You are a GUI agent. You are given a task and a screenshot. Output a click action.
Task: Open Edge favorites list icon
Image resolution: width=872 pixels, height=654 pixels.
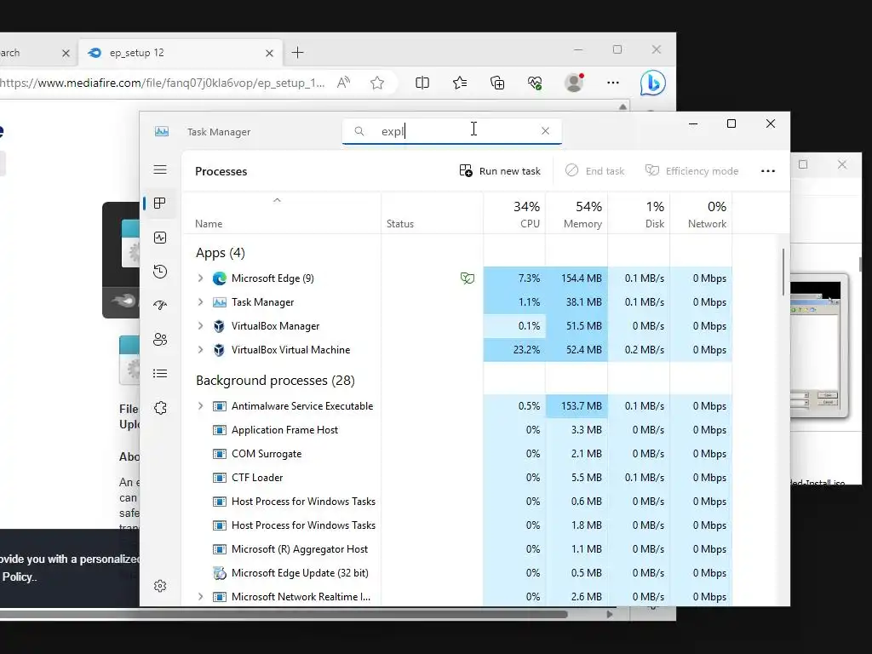click(460, 83)
